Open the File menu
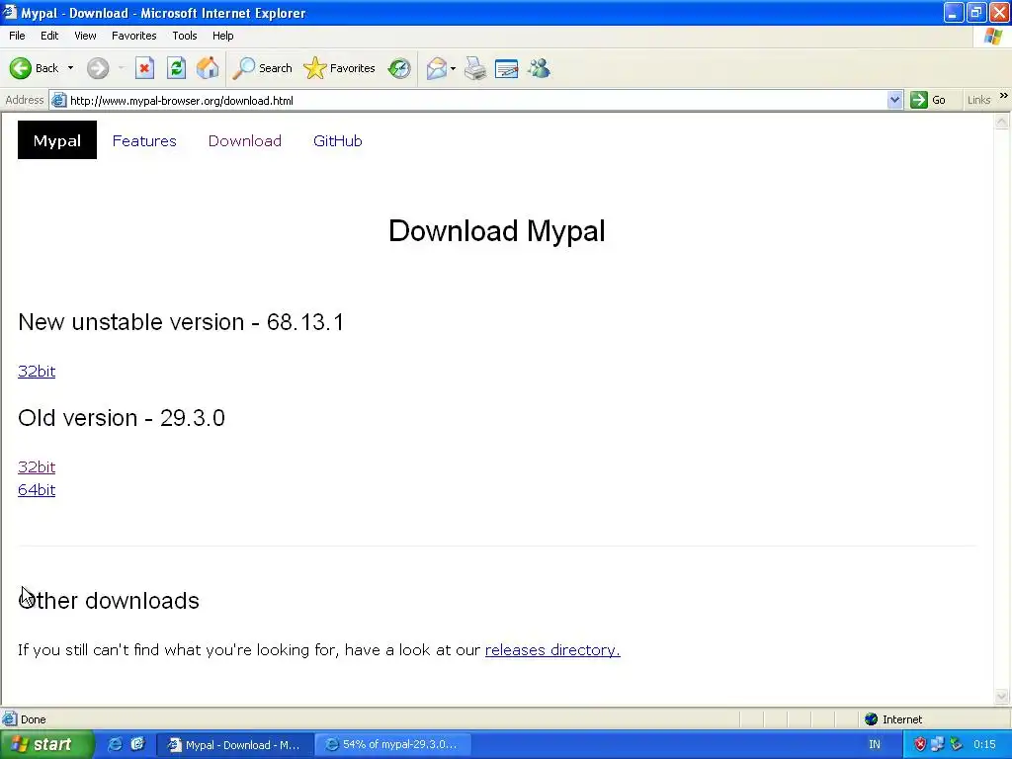The width and height of the screenshot is (1012, 759). click(x=17, y=36)
